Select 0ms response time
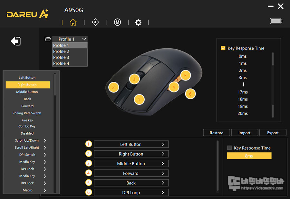Viewport: 290px width, 199px height. tap(243, 56)
